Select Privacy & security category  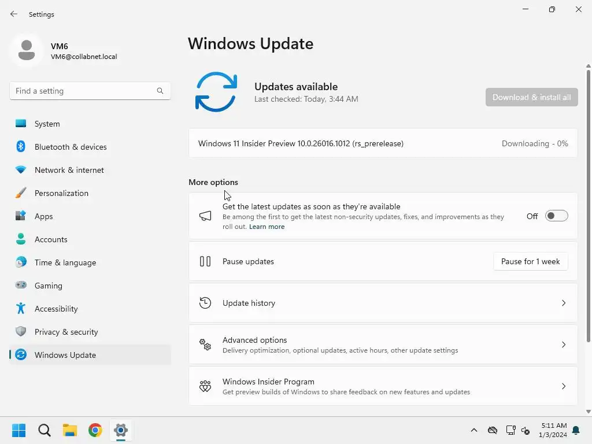click(x=90, y=331)
